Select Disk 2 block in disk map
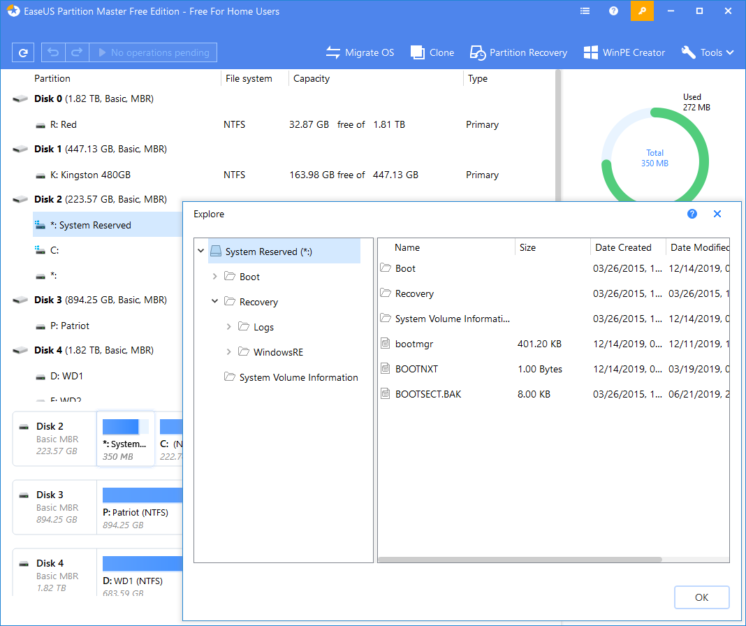The image size is (746, 626). 54,439
